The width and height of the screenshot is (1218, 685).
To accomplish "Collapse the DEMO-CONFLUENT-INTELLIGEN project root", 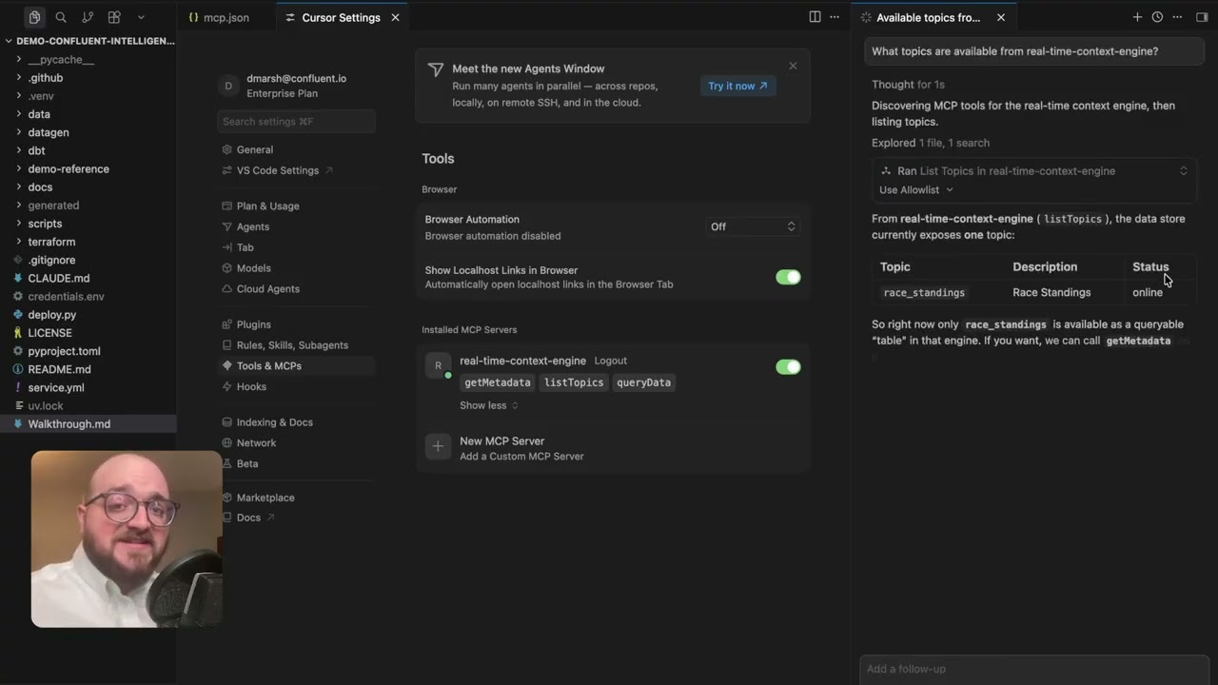I will pyautogui.click(x=88, y=41).
